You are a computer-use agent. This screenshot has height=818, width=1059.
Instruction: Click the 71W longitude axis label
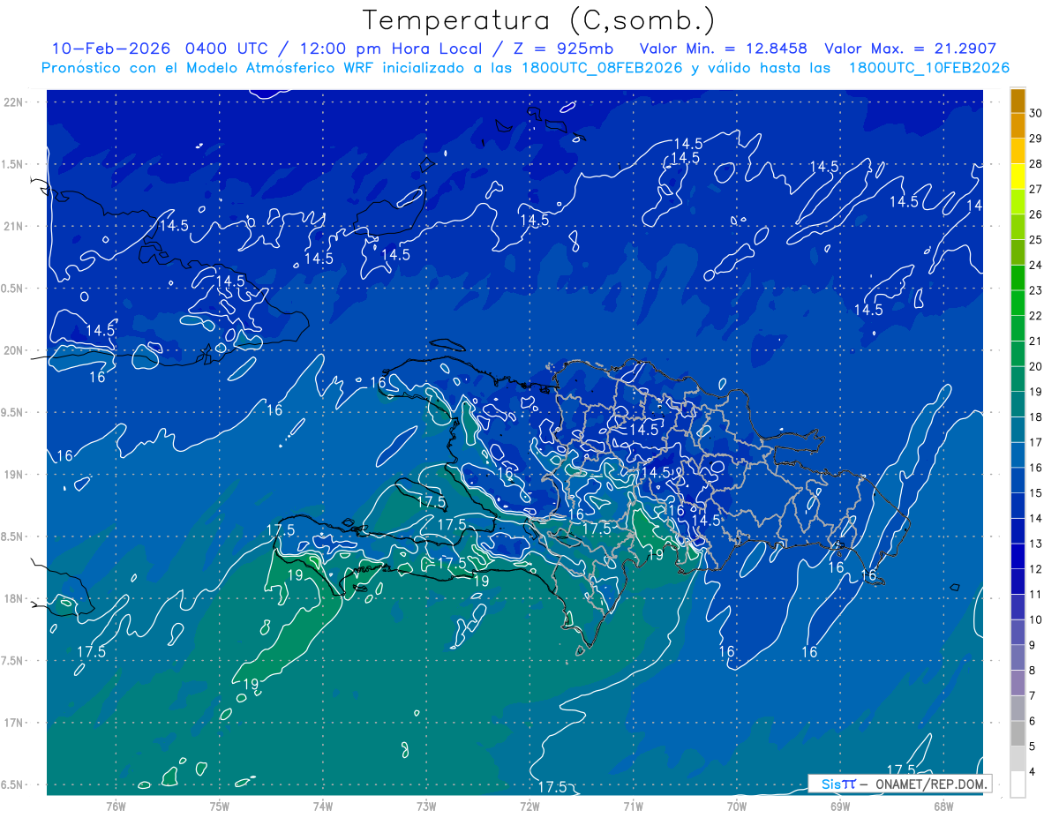(633, 806)
